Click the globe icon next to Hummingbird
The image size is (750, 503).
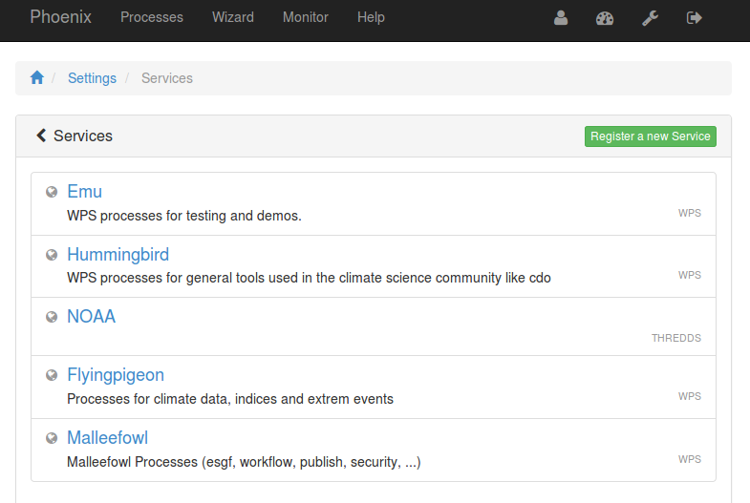tap(52, 255)
